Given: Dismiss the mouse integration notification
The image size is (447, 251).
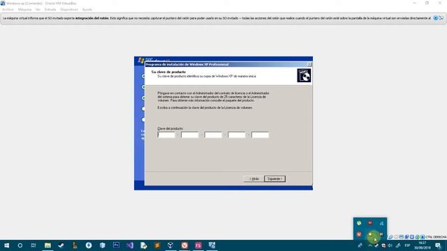Looking at the screenshot, I should [x=435, y=18].
